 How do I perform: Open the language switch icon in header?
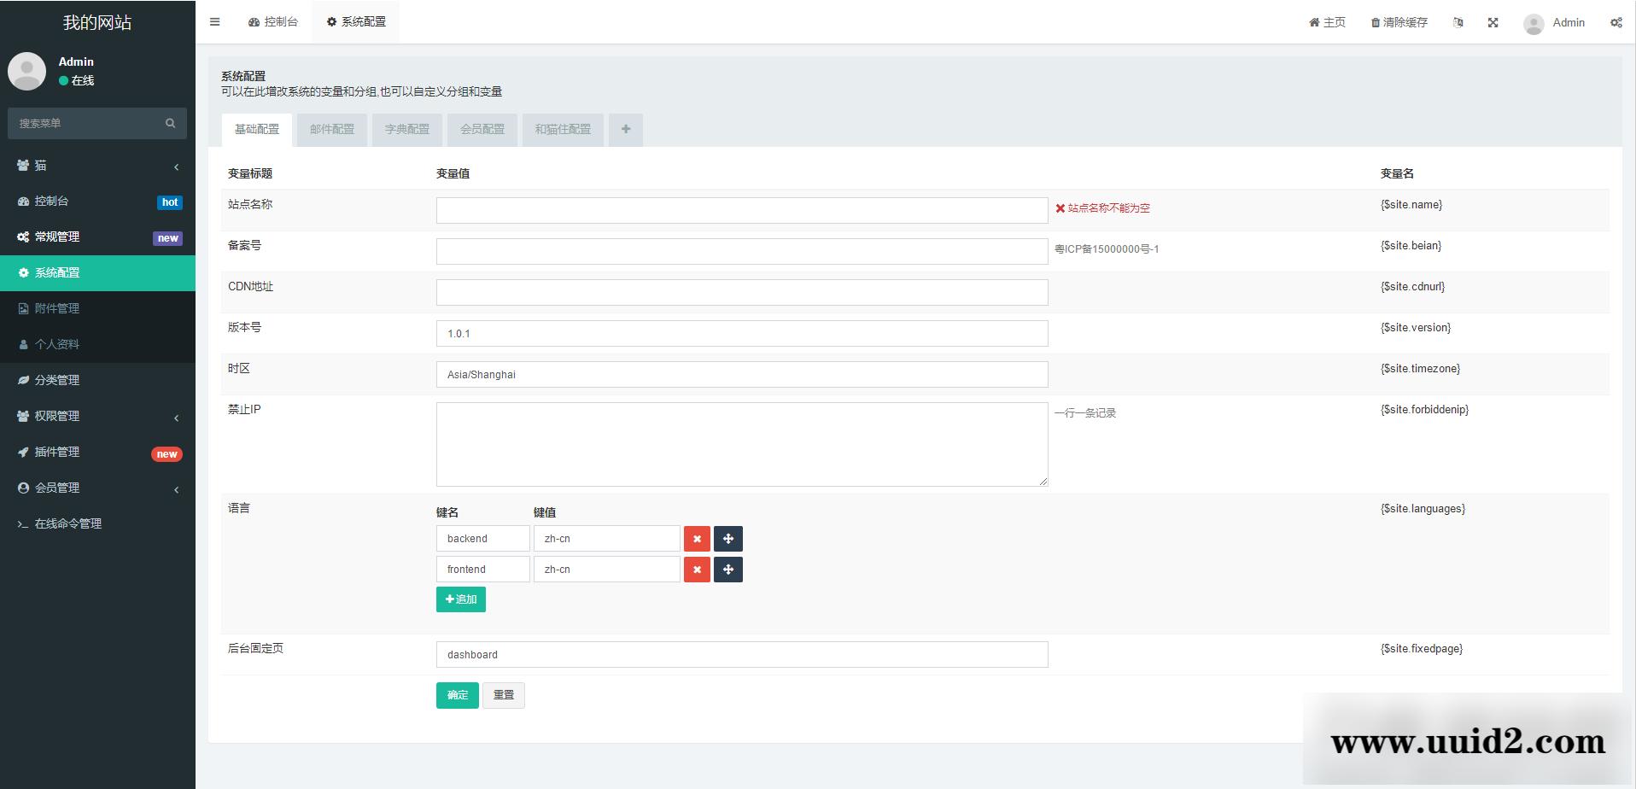pos(1458,23)
